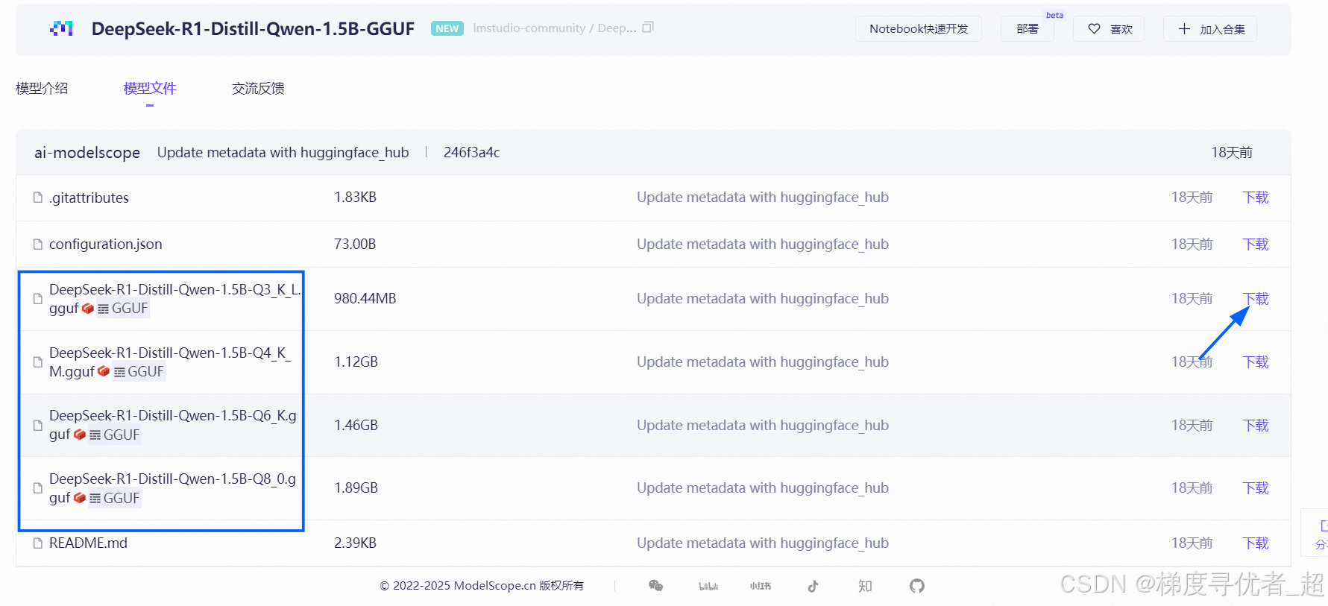Download the Q4_K_M gguf file
The image size is (1328, 606).
1256,362
